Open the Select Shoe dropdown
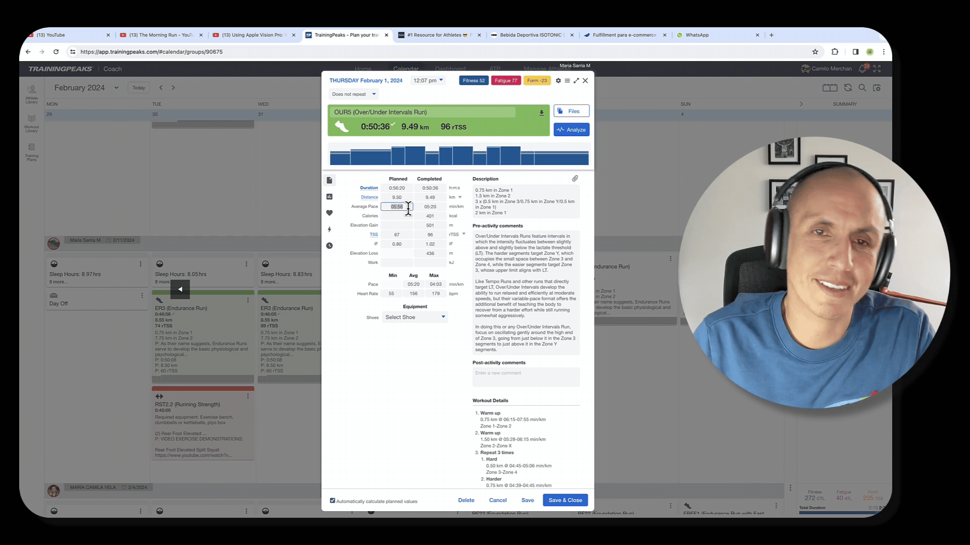 [415, 317]
